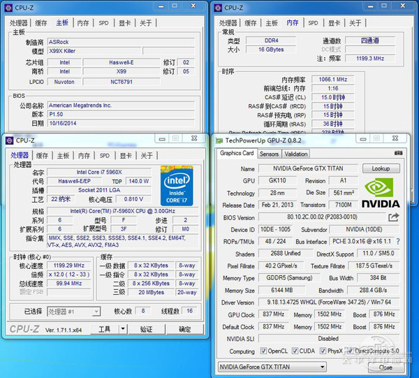Viewport: 419px width, 378px height.
Task: Click the DDR4 memory type value
Action: point(271,41)
